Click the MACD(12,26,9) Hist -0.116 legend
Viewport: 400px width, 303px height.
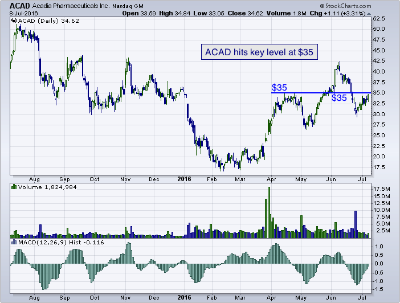(x=61, y=242)
